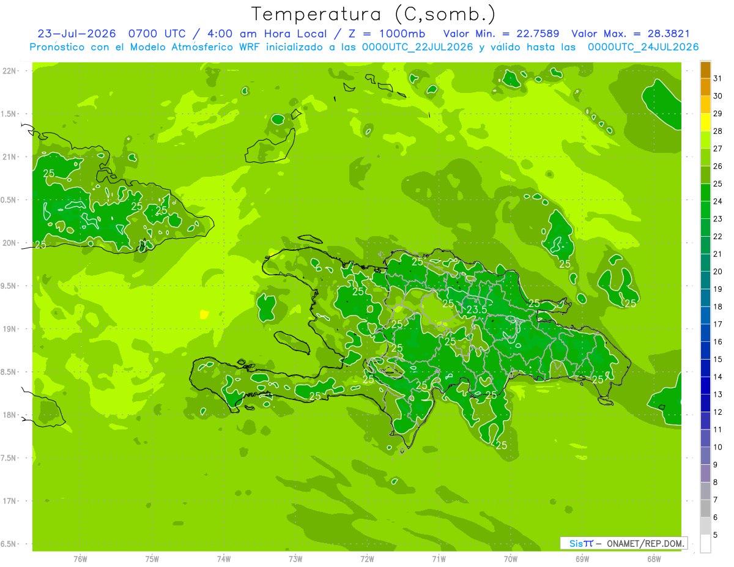
Task: Click the "17N" latitude axis label
Action: [x=9, y=501]
